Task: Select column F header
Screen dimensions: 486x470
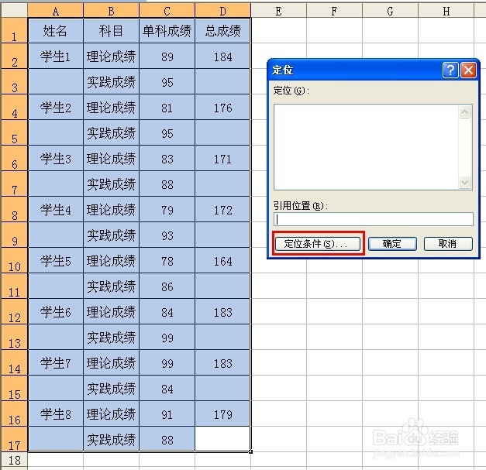Action: (x=334, y=11)
